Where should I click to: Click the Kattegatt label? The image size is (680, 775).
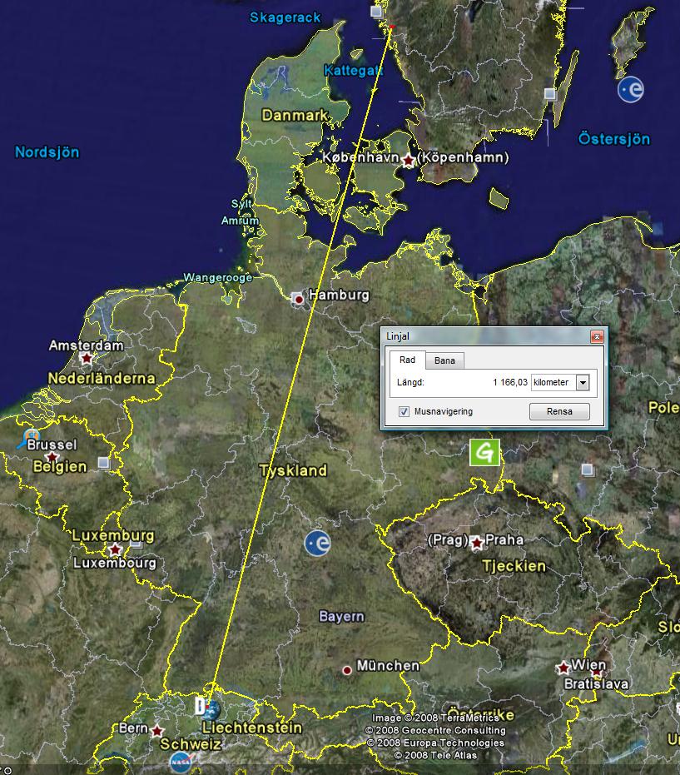click(x=354, y=71)
